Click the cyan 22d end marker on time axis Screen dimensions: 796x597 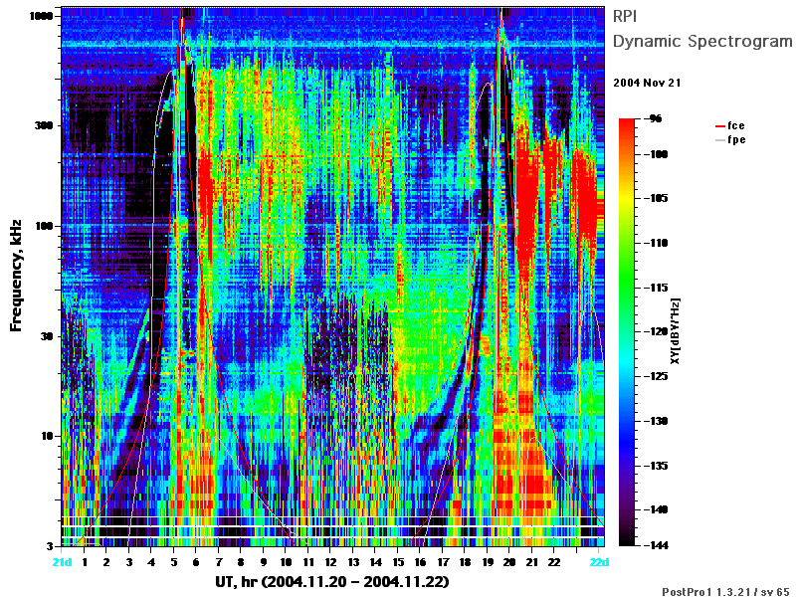599,562
